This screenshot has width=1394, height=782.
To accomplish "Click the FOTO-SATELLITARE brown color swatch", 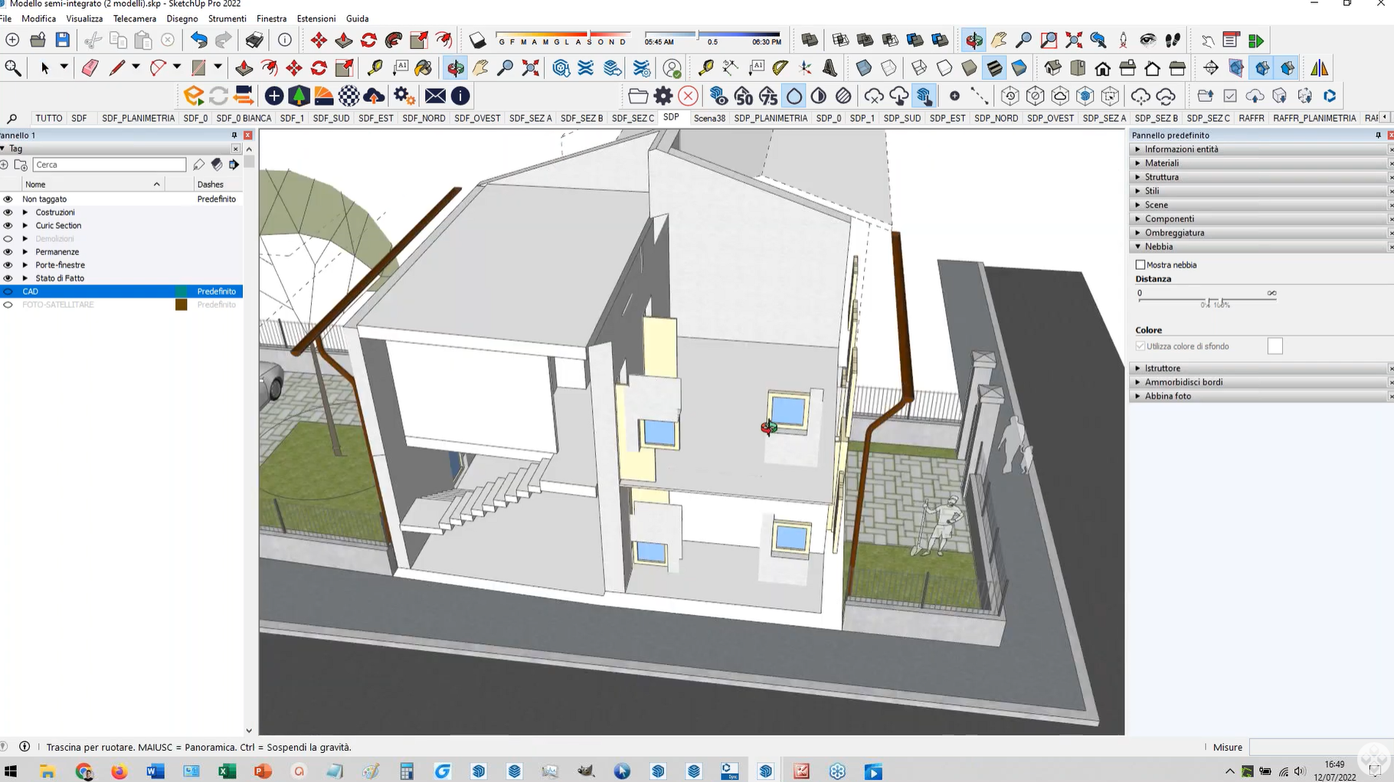I will pyautogui.click(x=182, y=305).
